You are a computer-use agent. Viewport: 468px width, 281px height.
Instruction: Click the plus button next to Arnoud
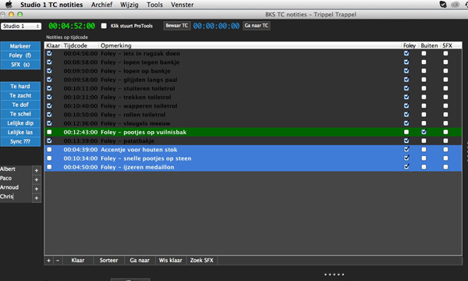pos(36,189)
